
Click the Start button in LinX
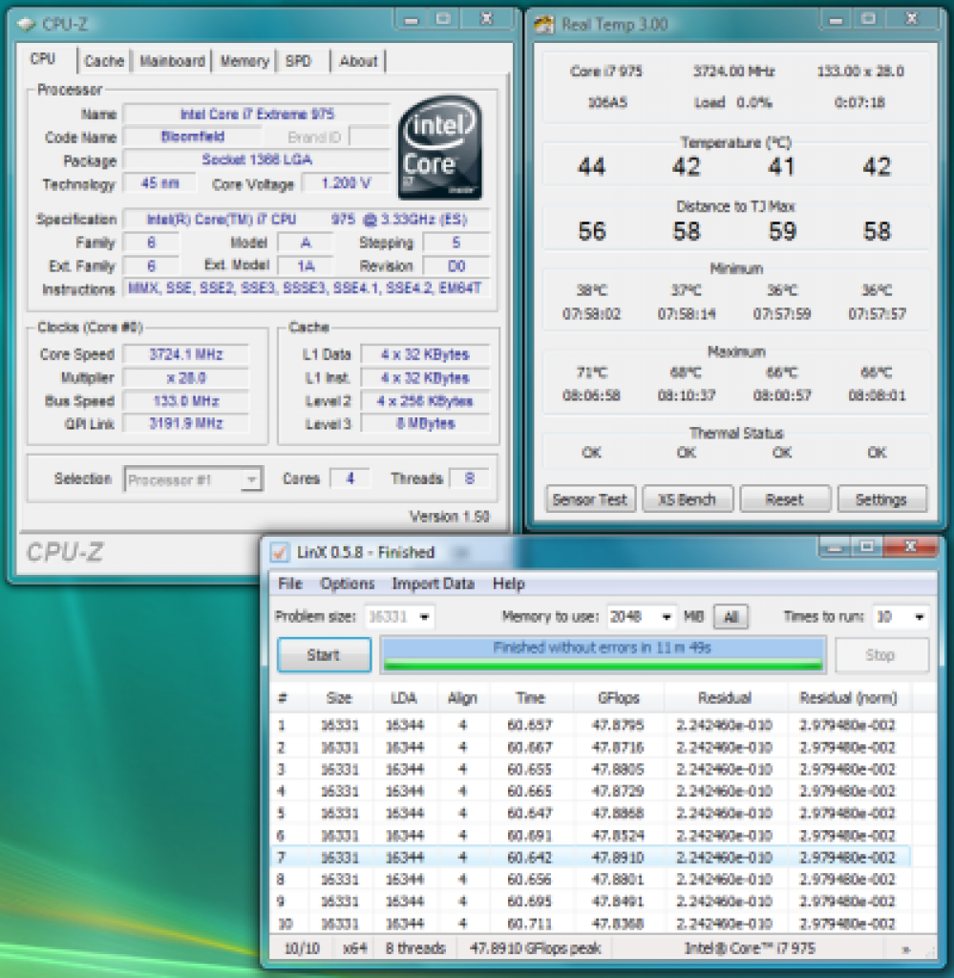[325, 655]
